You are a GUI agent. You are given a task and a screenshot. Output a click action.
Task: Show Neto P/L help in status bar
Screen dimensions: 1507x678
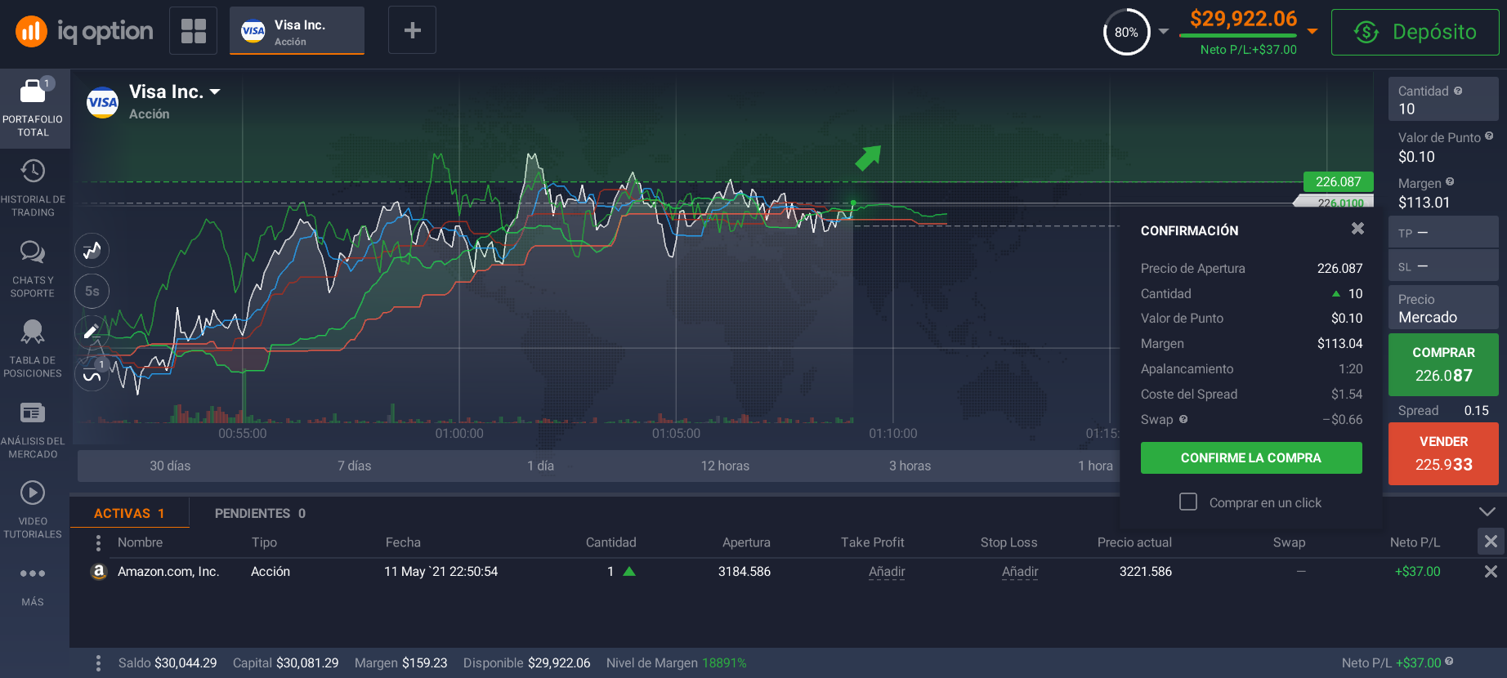1449,662
